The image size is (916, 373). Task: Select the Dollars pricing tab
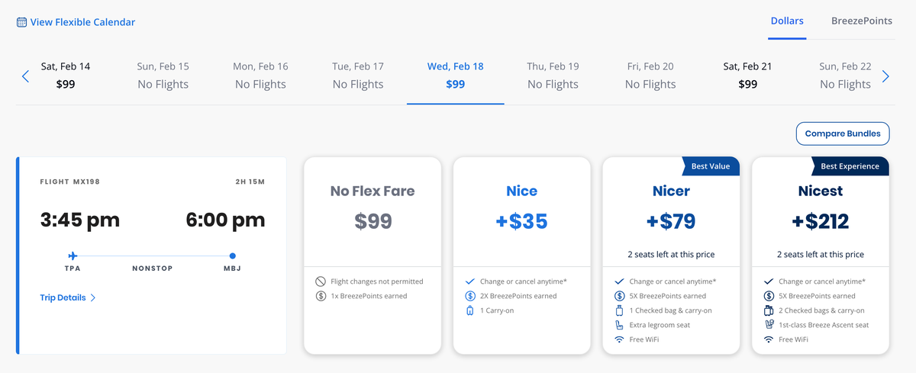(787, 21)
